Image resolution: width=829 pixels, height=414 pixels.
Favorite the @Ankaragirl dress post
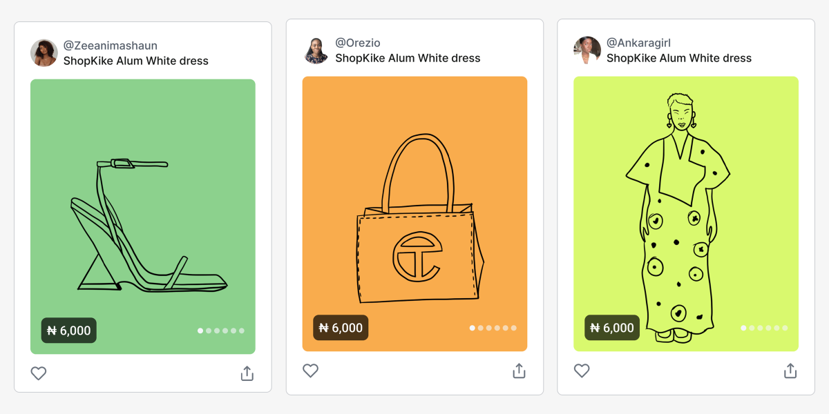point(582,371)
